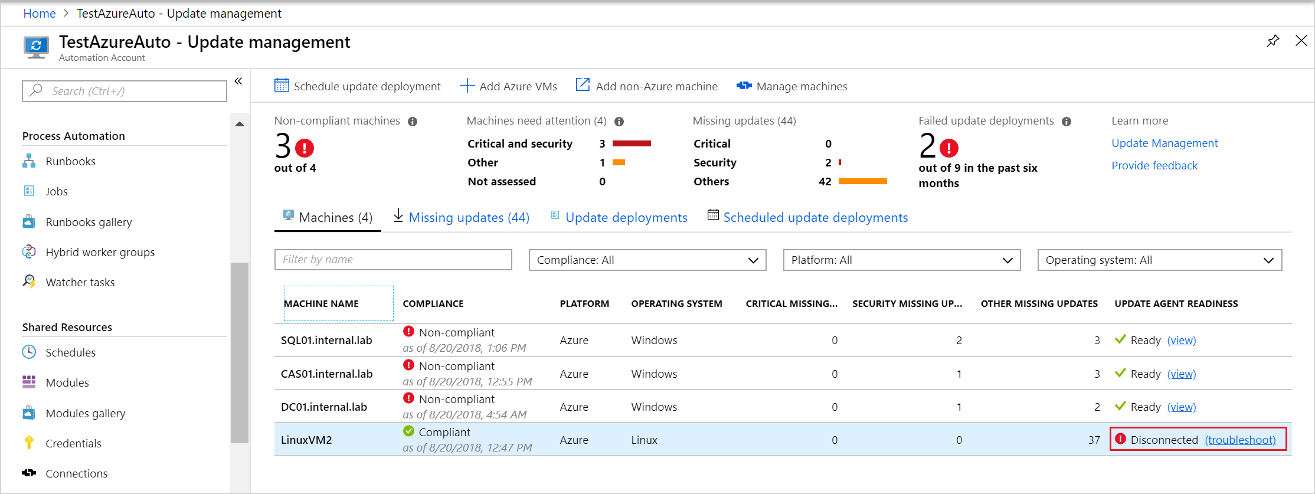Image resolution: width=1315 pixels, height=494 pixels.
Task: Expand the Platform filter dropdown
Action: [901, 260]
